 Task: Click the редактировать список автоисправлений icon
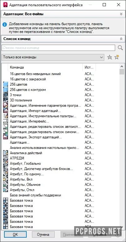point(6,127)
